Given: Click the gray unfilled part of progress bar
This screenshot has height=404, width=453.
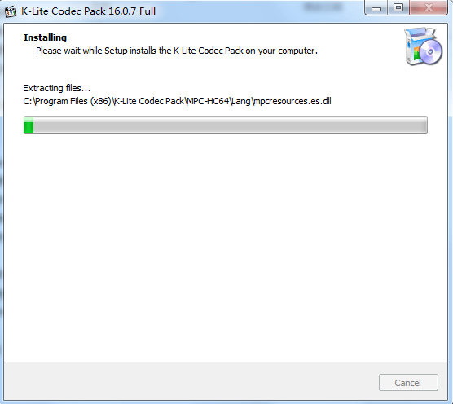Looking at the screenshot, I should tap(231, 125).
